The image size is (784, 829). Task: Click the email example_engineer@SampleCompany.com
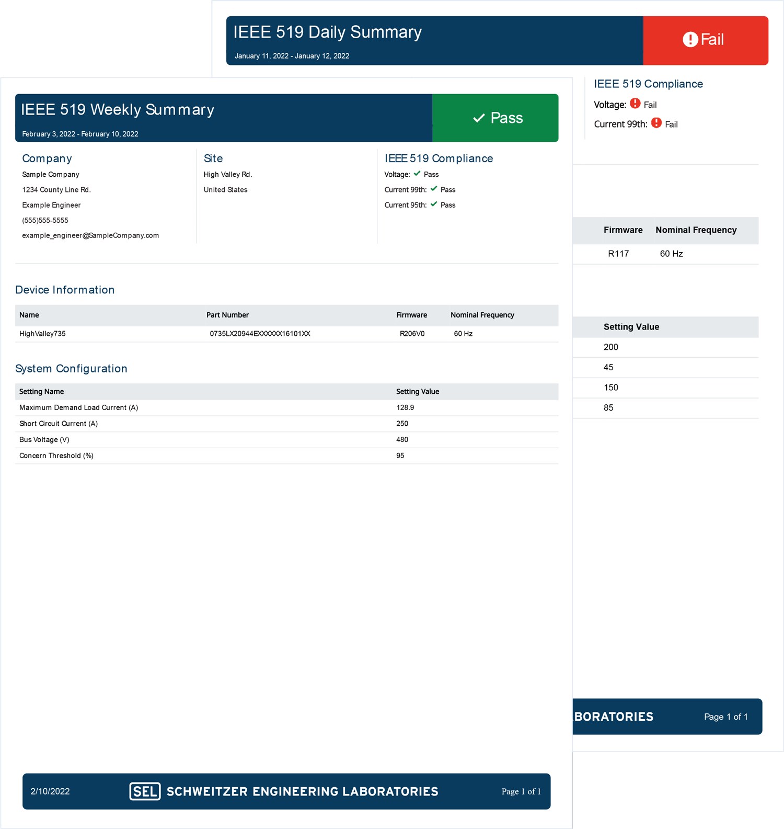point(90,235)
